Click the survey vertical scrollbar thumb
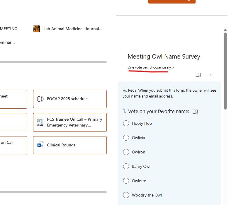Viewport: 241px width, 205px height. click(225, 71)
